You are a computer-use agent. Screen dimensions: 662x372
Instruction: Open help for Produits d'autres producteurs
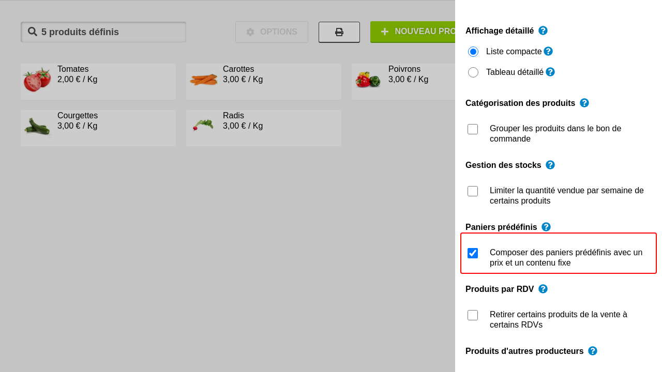tap(592, 351)
